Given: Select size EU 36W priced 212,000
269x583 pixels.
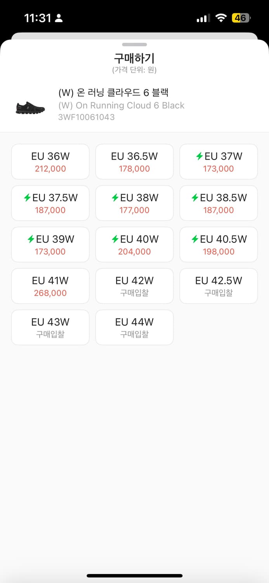Looking at the screenshot, I should click(x=50, y=162).
